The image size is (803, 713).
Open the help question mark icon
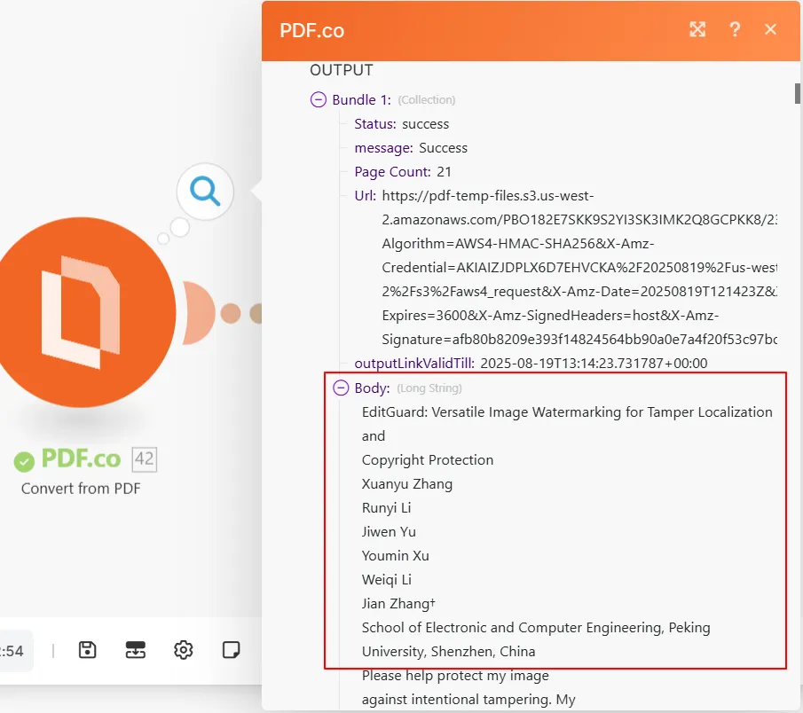tap(735, 29)
